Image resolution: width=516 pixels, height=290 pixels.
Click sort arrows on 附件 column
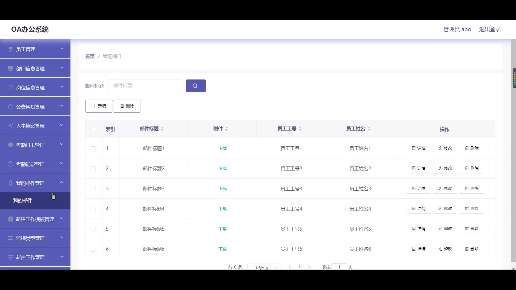[x=227, y=129]
